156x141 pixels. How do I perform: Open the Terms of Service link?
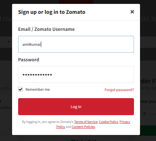tap(86, 122)
